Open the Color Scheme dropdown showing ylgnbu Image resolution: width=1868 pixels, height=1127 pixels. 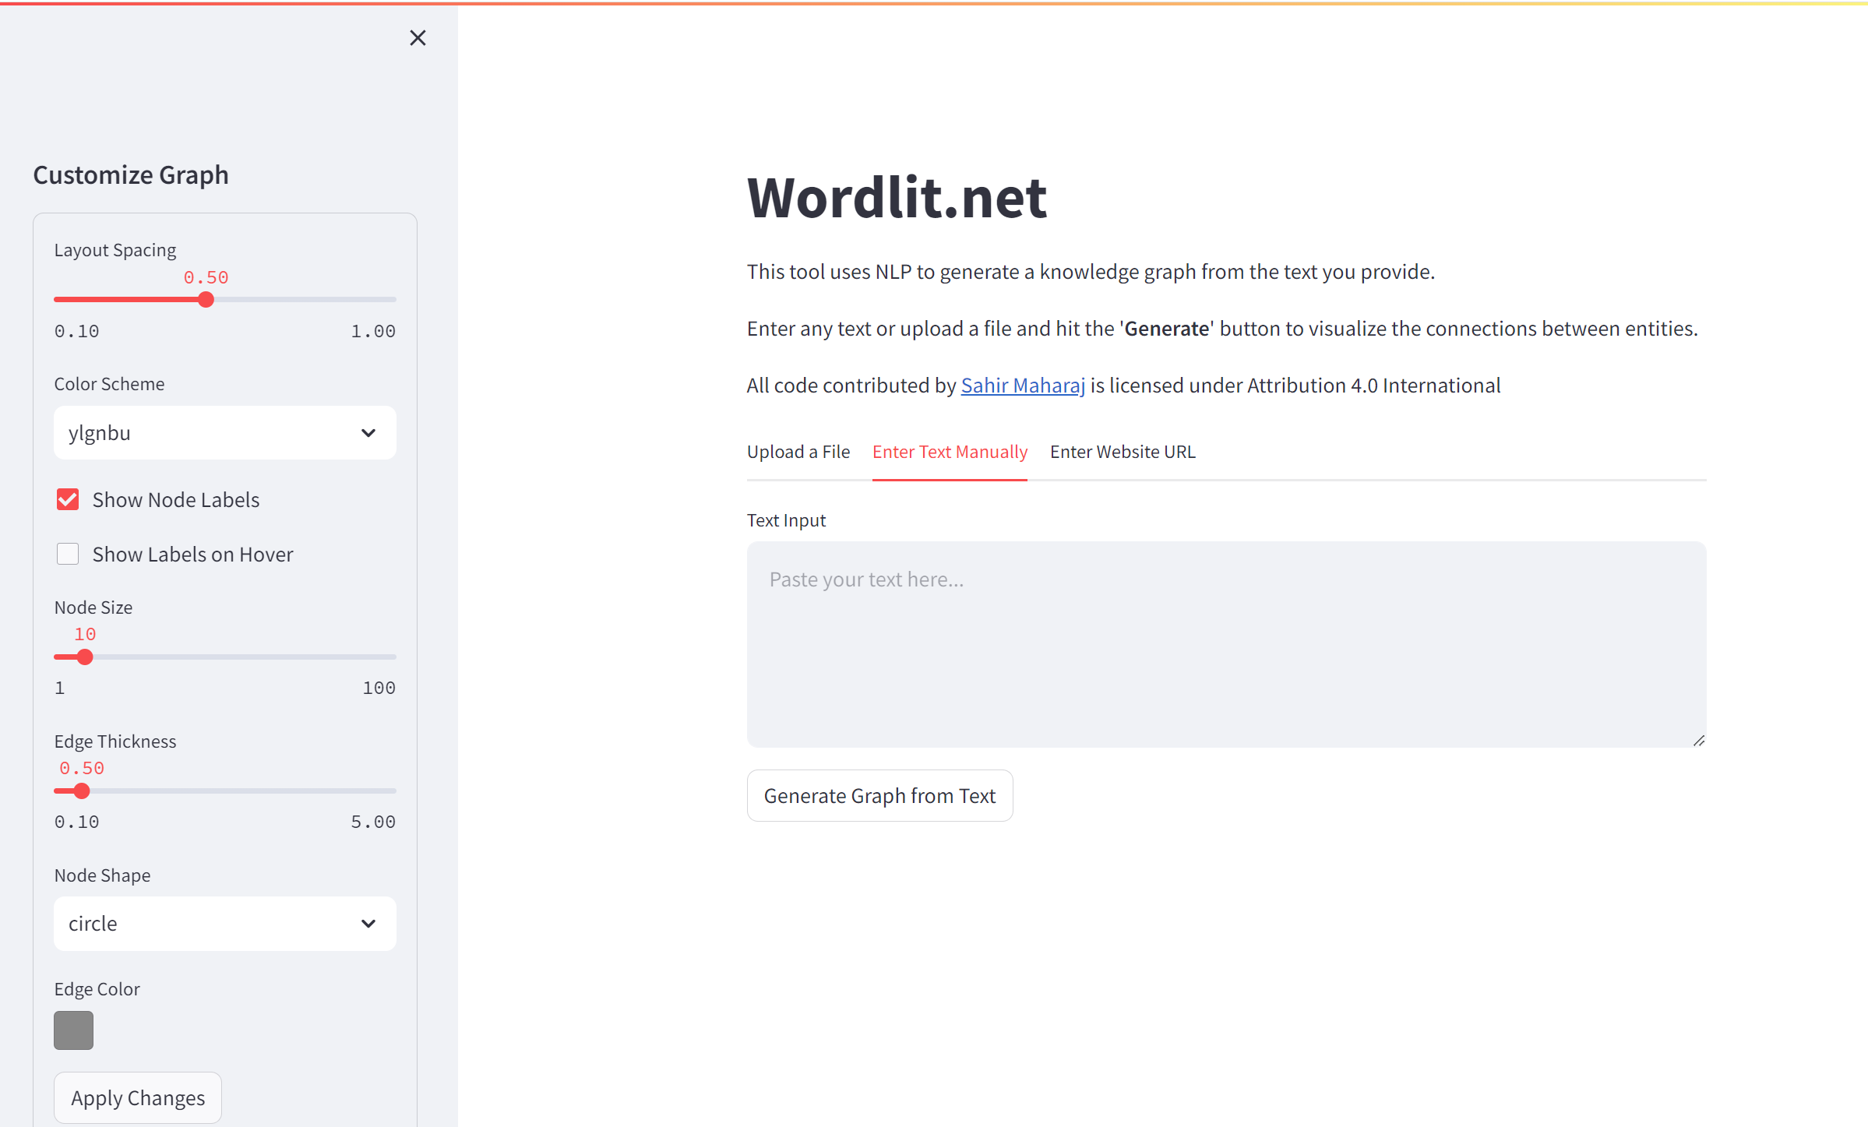[x=224, y=432]
